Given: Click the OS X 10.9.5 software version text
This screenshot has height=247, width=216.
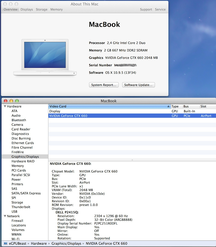Looking at the screenshot, I should [x=121, y=73].
